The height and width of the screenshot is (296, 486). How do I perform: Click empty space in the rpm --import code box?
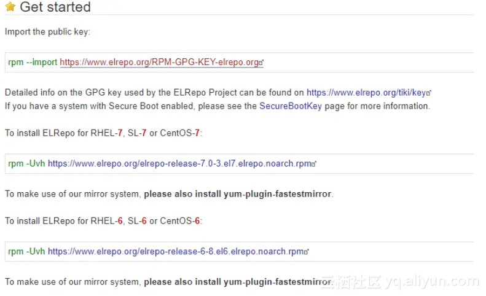[369, 62]
